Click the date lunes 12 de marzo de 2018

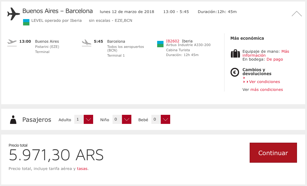click(x=127, y=12)
